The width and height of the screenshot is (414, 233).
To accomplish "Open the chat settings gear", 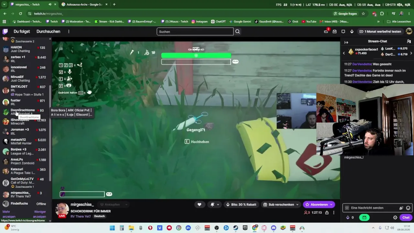I will [x=395, y=217].
